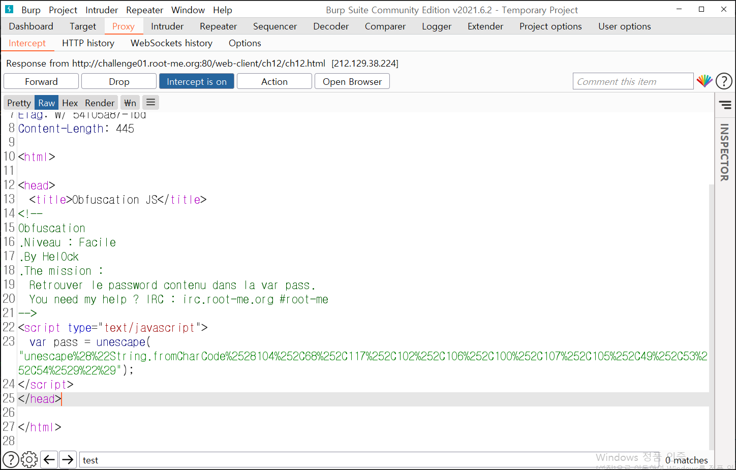Go to next search match arrow
The width and height of the screenshot is (736, 470).
pyautogui.click(x=68, y=460)
